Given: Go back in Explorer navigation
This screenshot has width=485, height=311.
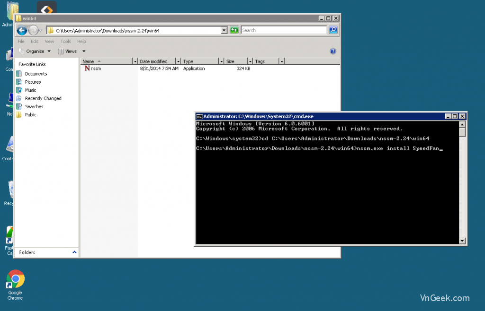Looking at the screenshot, I should [x=22, y=30].
